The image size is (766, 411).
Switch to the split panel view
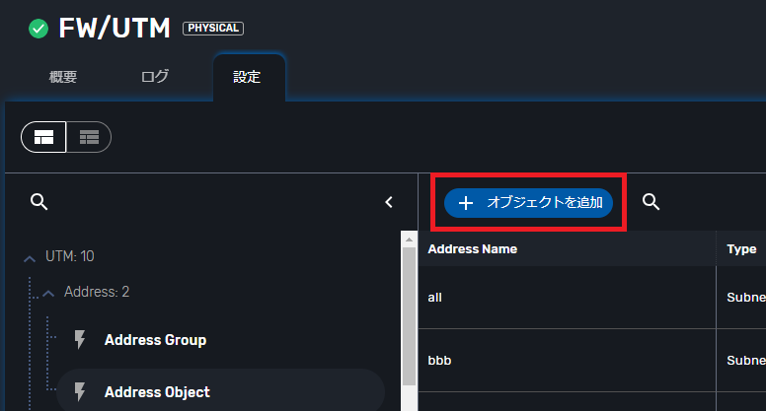pos(44,137)
